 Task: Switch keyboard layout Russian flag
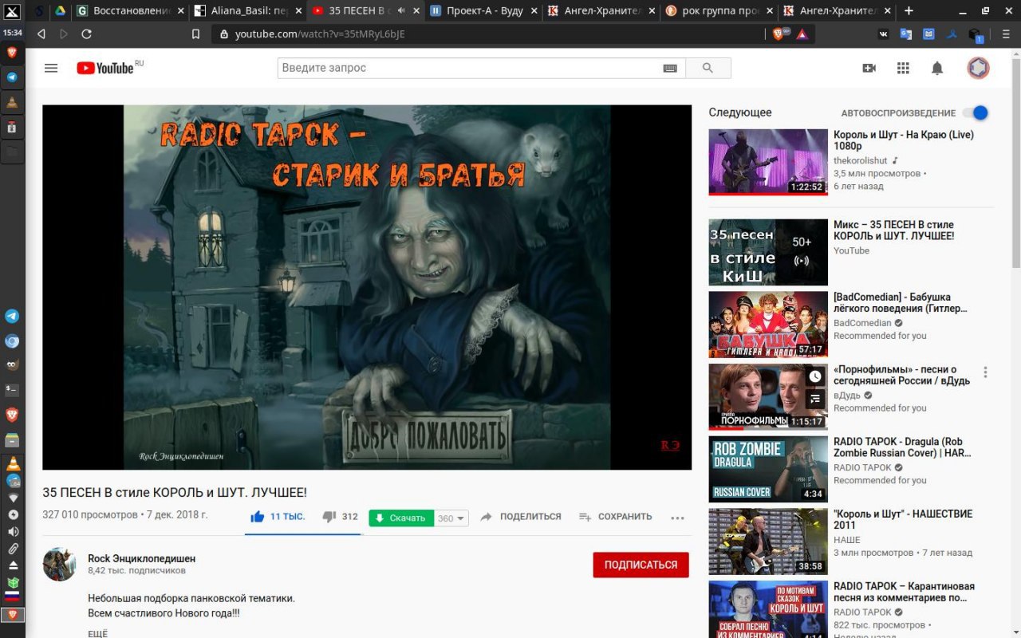12,596
